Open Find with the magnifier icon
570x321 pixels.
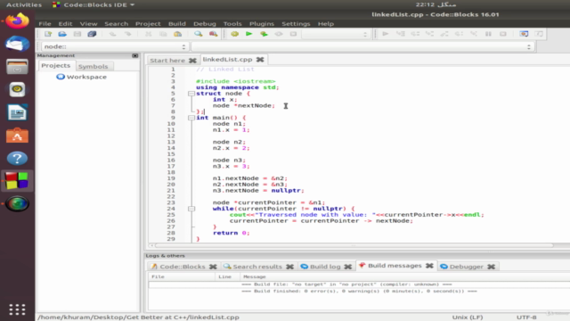click(x=198, y=34)
